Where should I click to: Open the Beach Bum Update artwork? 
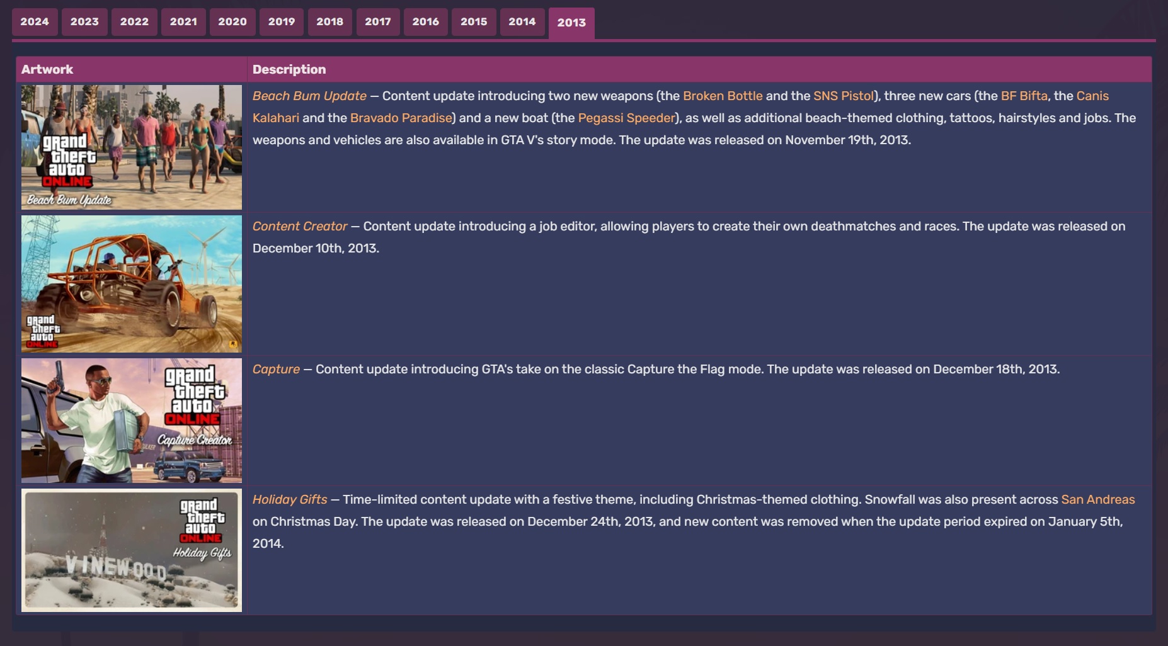(132, 147)
